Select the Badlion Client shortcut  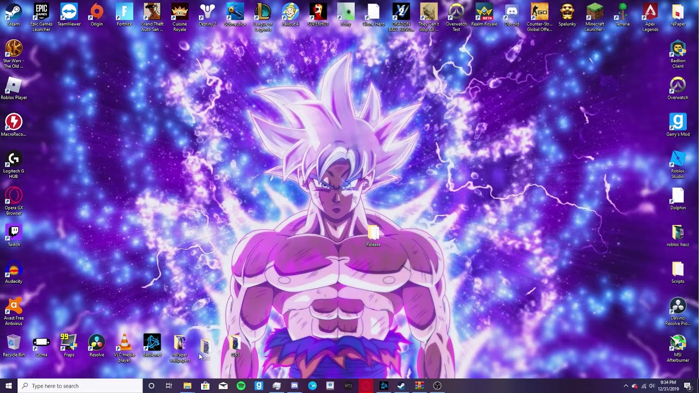678,54
